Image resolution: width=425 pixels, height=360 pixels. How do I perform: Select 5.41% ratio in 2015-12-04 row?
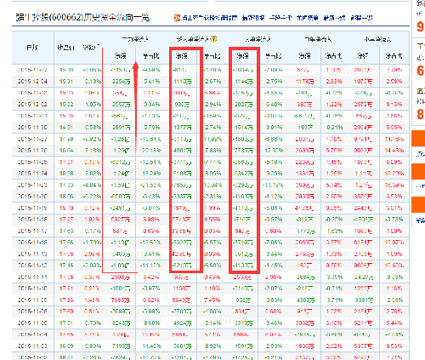[152, 82]
